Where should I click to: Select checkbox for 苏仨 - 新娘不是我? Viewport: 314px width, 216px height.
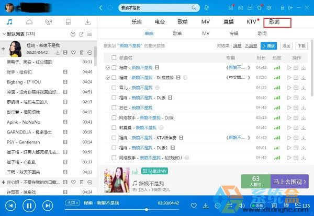(x=114, y=107)
